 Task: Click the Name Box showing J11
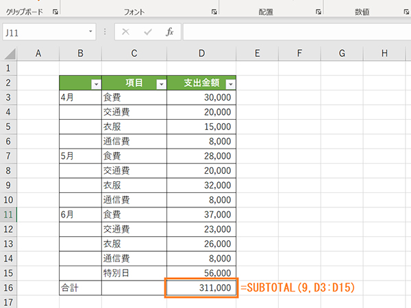click(49, 32)
